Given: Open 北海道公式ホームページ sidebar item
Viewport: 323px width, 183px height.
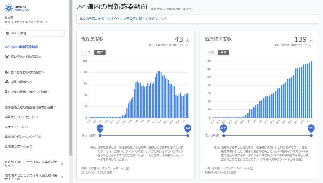Looking at the screenshot, I should pos(21,137).
